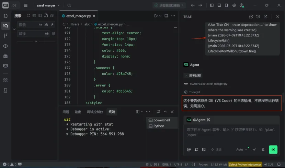Toggle match whole word in search box

[x=46, y=25]
